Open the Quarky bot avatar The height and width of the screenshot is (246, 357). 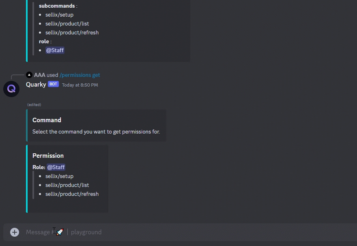point(11,89)
